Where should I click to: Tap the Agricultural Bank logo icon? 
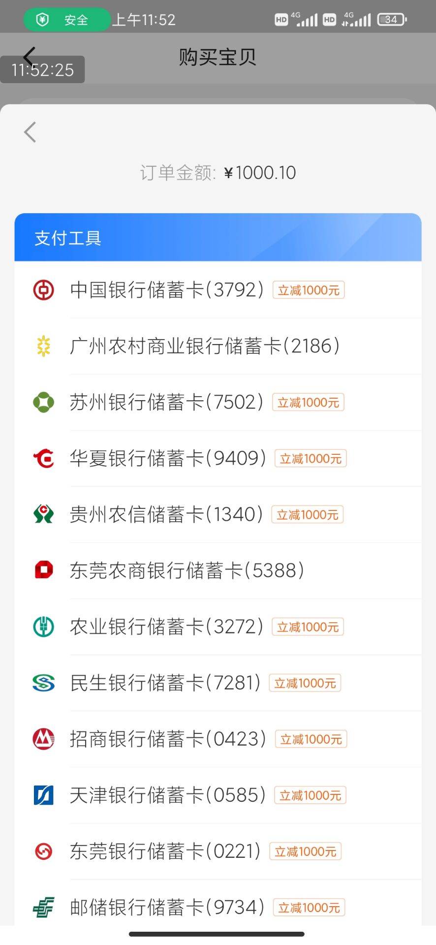(x=43, y=627)
